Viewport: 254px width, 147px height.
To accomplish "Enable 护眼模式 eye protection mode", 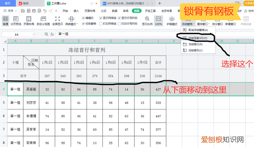I will pos(172,21).
